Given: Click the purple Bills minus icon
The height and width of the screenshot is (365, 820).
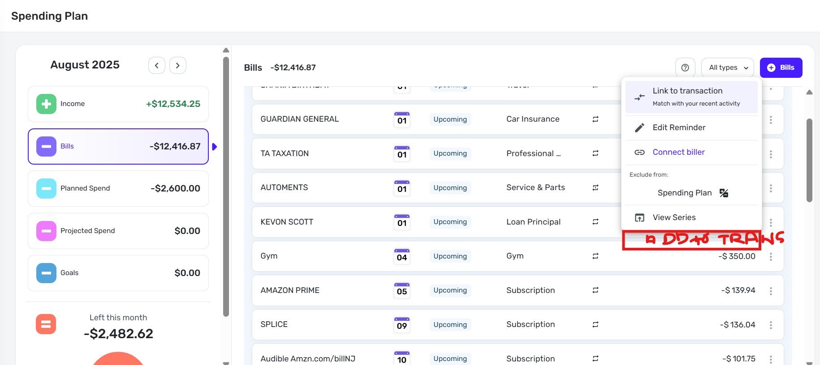Looking at the screenshot, I should coord(46,146).
